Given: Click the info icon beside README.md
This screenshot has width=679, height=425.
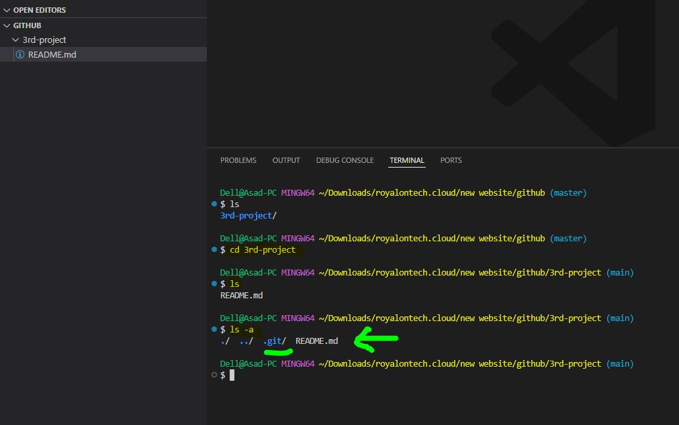Looking at the screenshot, I should tap(20, 54).
